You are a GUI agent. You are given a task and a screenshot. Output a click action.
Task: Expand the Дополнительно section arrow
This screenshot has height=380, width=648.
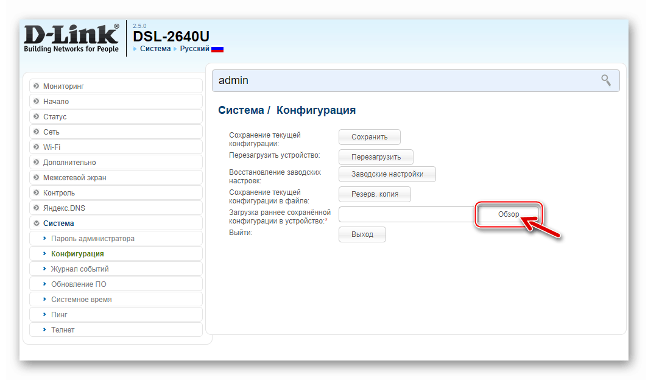37,163
